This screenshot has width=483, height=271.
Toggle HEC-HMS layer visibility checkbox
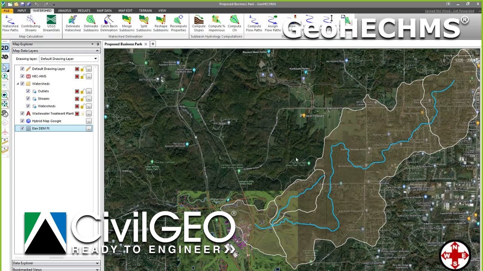22,76
